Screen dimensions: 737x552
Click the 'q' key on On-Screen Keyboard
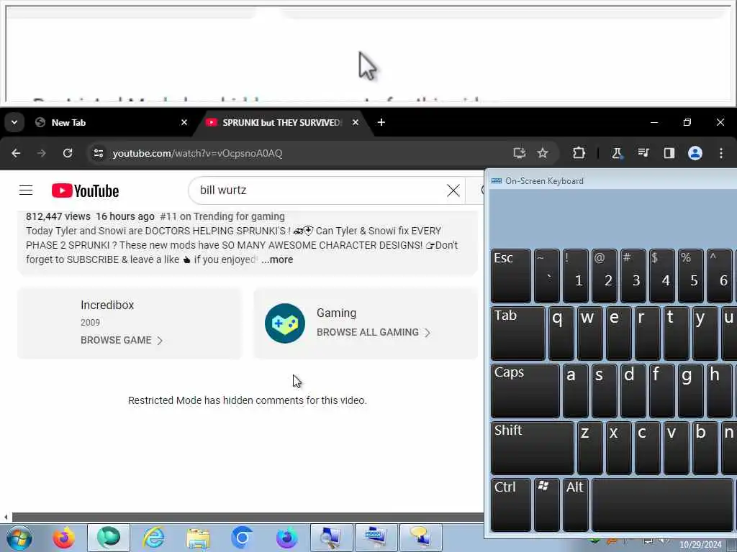[561, 333]
